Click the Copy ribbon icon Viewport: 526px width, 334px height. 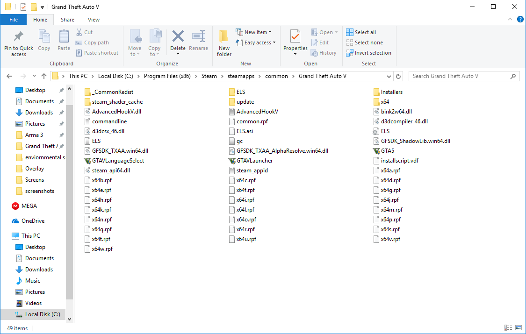pos(44,36)
